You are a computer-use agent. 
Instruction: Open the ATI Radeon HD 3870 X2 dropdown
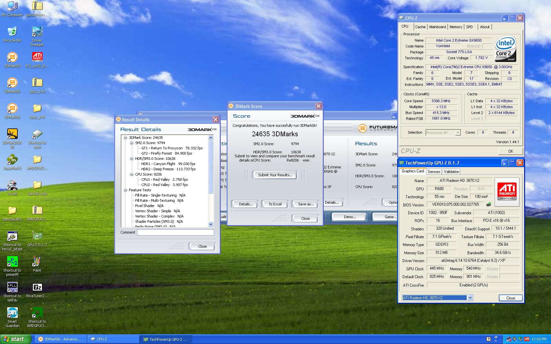click(470, 298)
